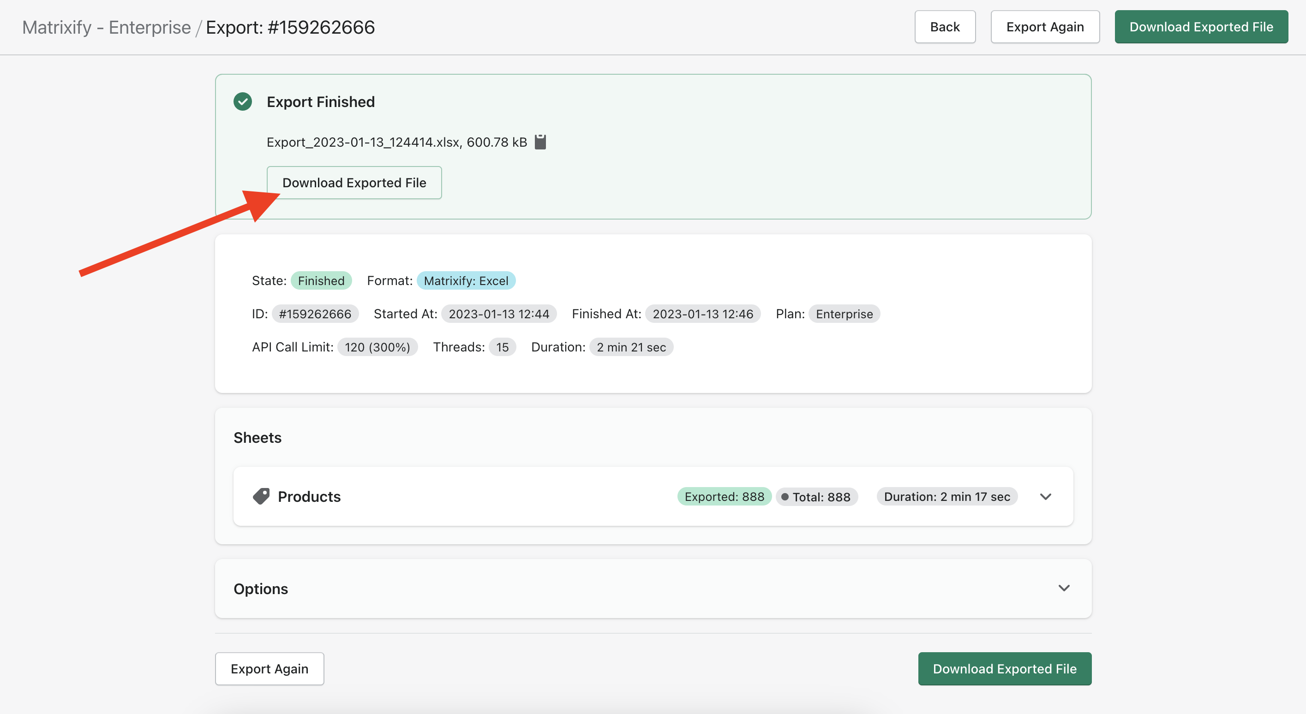
Task: Click Export Again in the top toolbar
Action: pos(1045,26)
